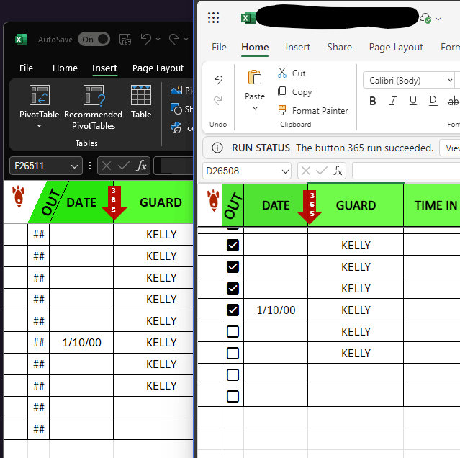Apply Double Underline formatting in Excel web
The width and height of the screenshot is (460, 458).
pyautogui.click(x=433, y=101)
